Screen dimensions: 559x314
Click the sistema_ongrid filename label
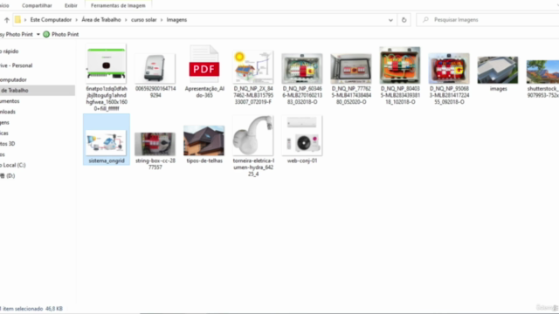pyautogui.click(x=107, y=160)
